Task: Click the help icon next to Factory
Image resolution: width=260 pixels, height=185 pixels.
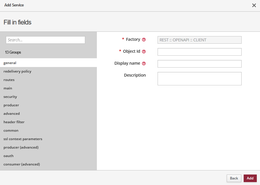Action: click(x=144, y=40)
